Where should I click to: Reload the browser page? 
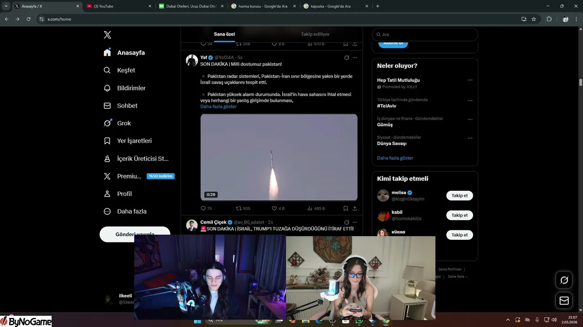click(28, 19)
